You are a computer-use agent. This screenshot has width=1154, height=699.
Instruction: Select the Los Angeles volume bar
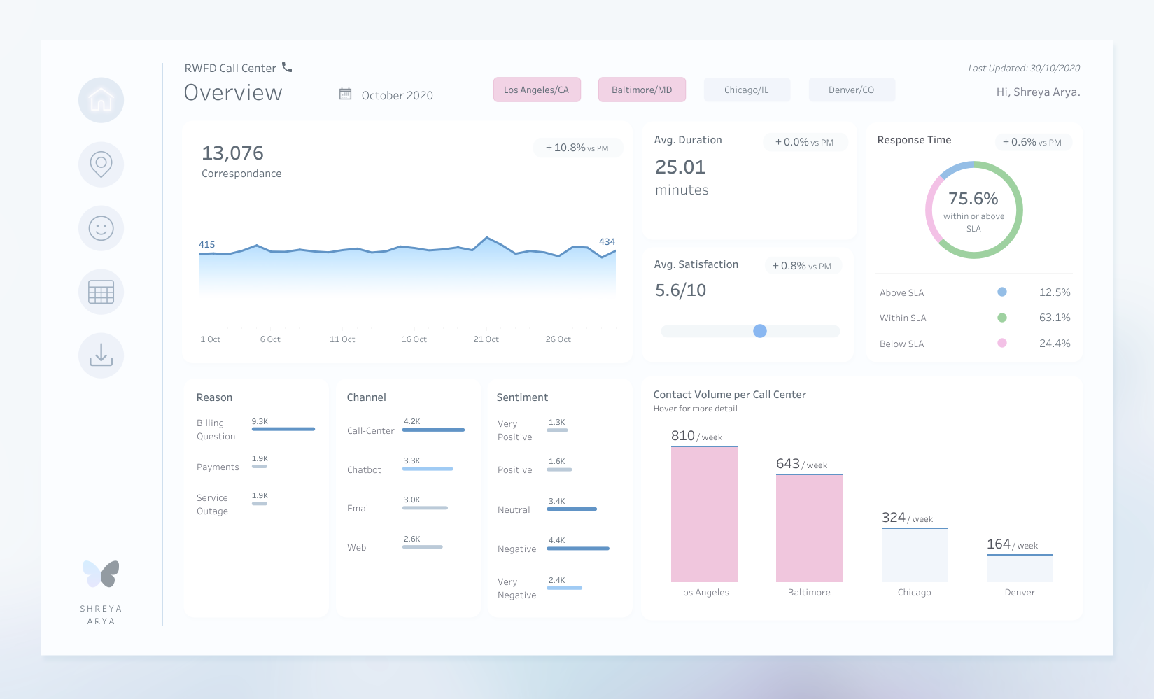click(704, 514)
